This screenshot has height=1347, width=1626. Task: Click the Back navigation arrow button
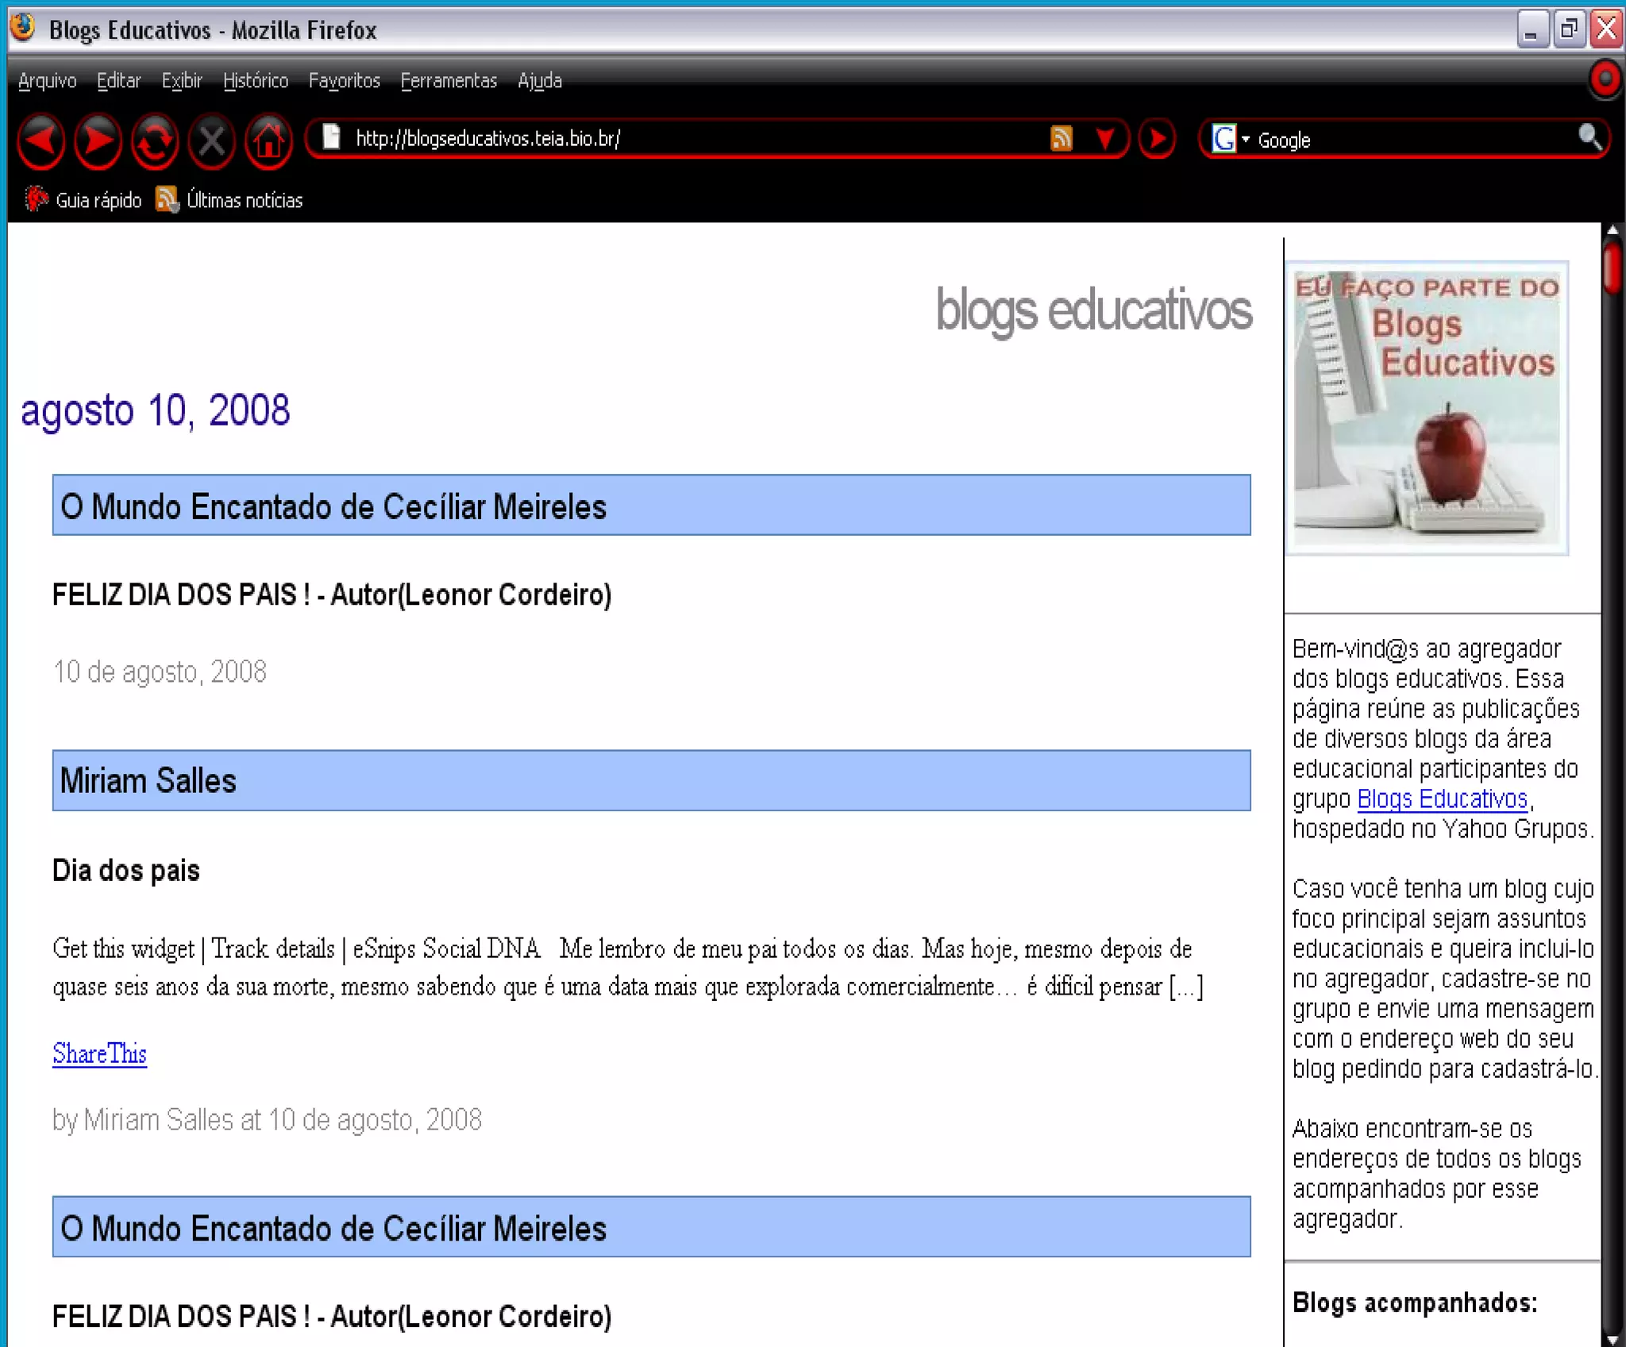pyautogui.click(x=41, y=141)
